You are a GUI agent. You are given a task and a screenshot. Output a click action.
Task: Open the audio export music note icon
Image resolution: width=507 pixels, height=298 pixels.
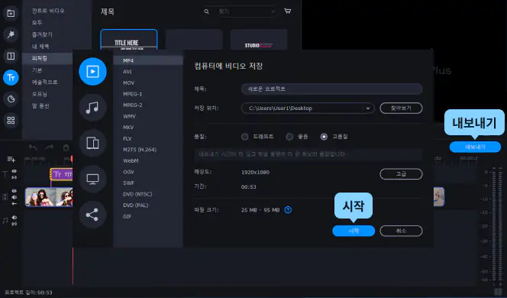click(92, 107)
